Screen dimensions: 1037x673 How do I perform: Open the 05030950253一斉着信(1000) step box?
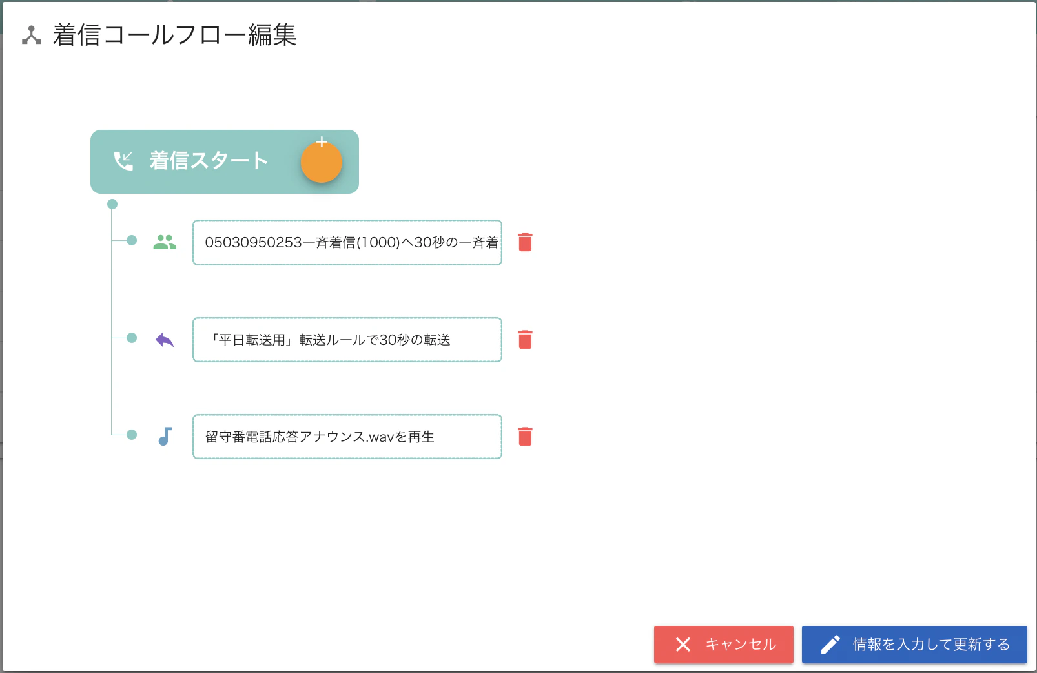(x=347, y=242)
